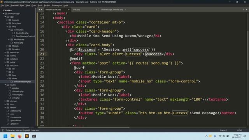This screenshot has width=249, height=140.
Task: Close the SendMessageController.php tab
Action: (125, 10)
